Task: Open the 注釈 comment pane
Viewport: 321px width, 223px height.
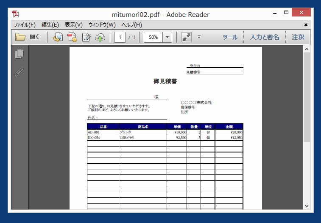Action: tap(298, 37)
